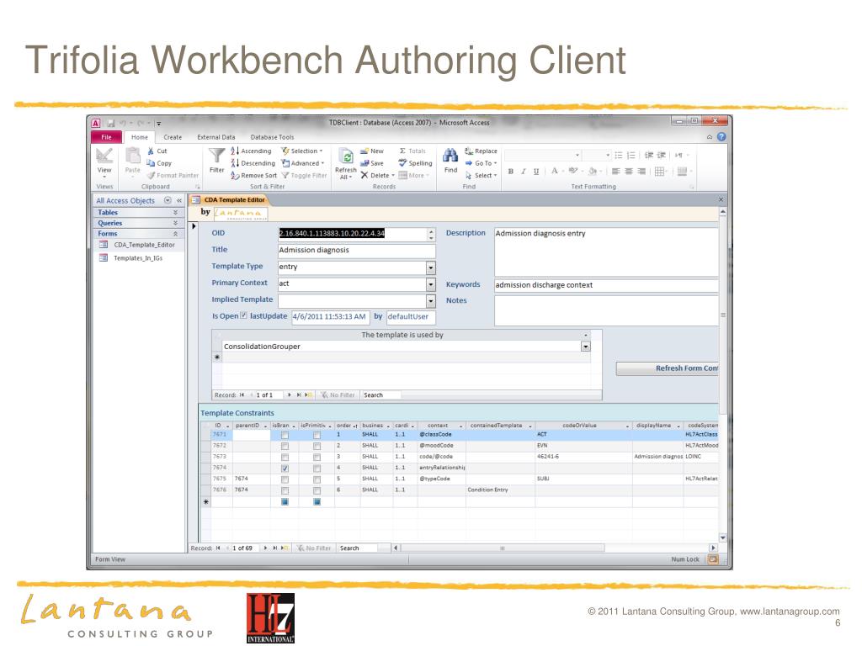
Task: Toggle the Is Open checkbox
Action: [243, 316]
